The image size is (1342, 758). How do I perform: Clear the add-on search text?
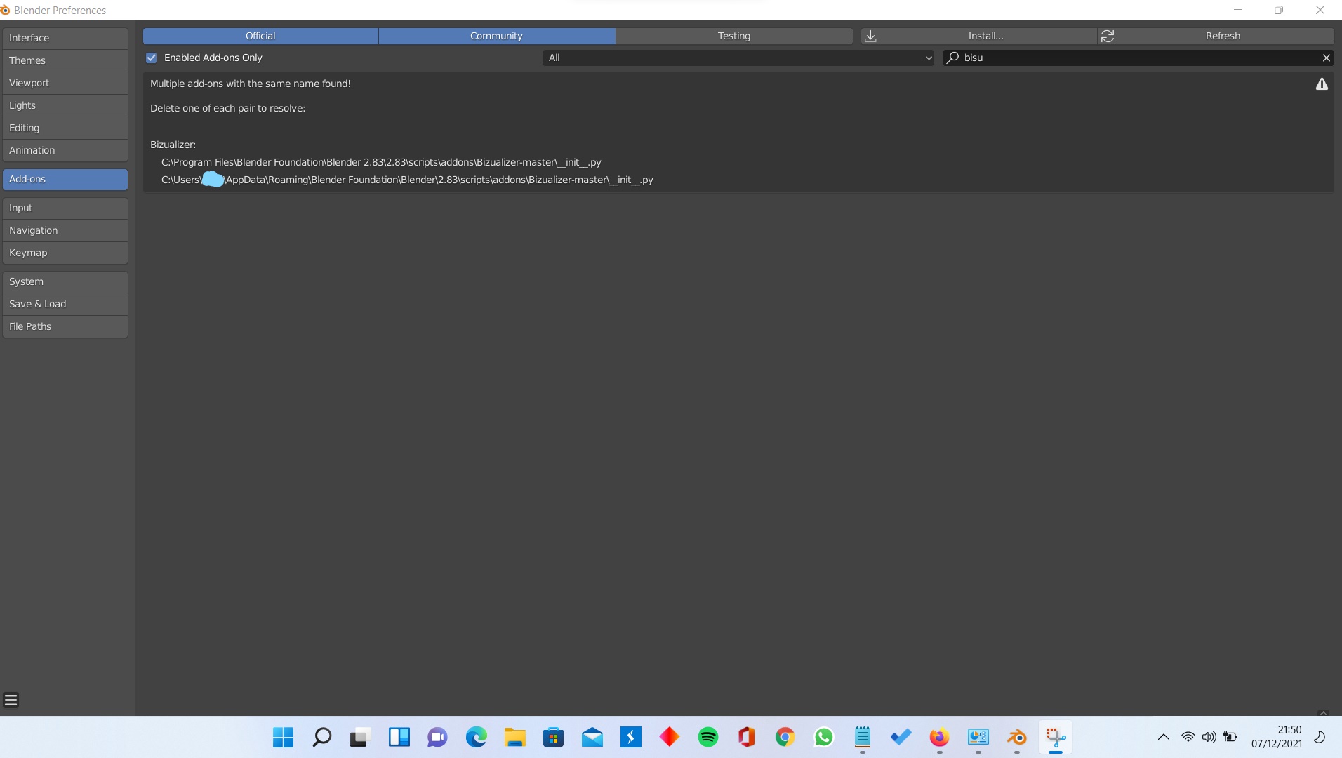(x=1326, y=58)
